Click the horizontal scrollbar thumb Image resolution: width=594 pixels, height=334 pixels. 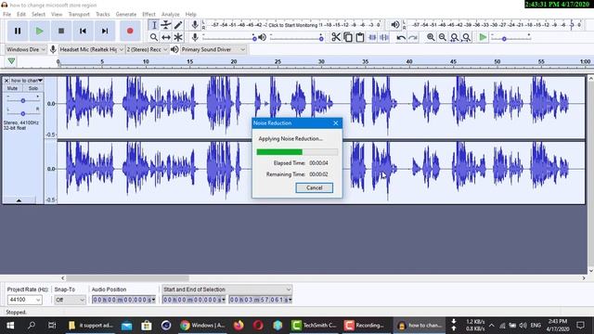[127, 278]
